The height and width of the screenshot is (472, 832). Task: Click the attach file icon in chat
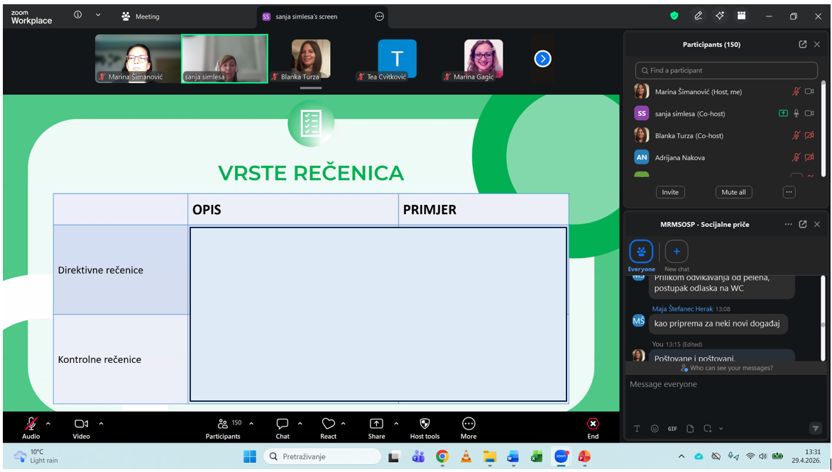tap(690, 429)
